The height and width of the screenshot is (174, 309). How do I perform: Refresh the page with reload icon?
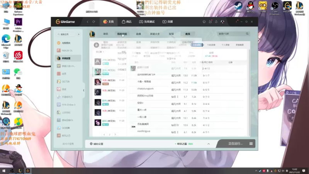[x=94, y=22]
